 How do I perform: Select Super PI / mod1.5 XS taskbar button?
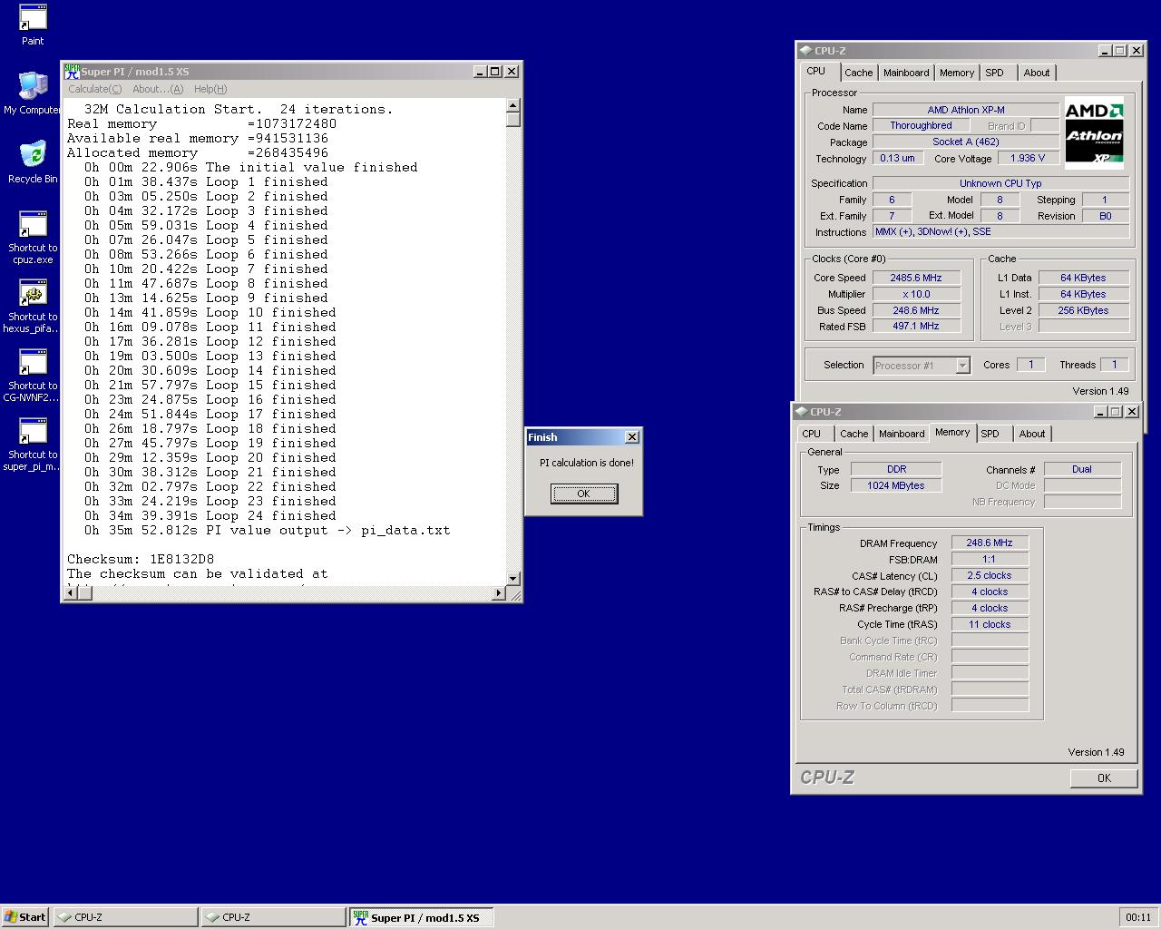pyautogui.click(x=421, y=917)
